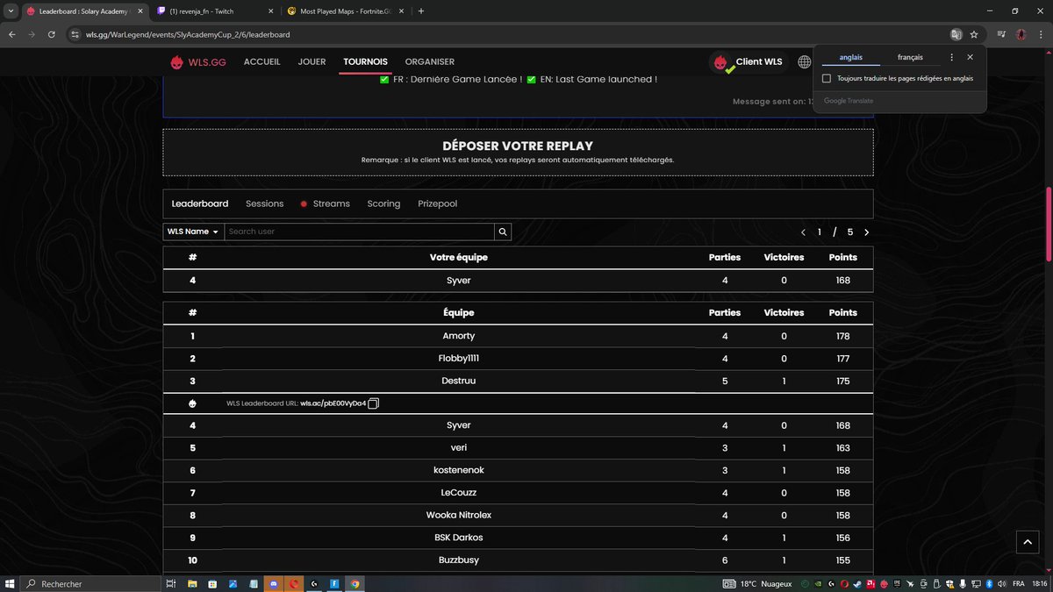Click inside the 'Search user' input field
The image size is (1053, 592).
click(x=351, y=232)
